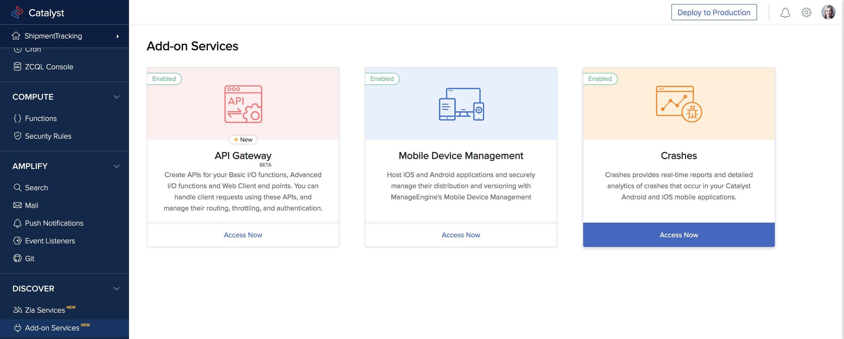
Task: Collapse the DISCOVER section chevron
Action: pos(116,289)
